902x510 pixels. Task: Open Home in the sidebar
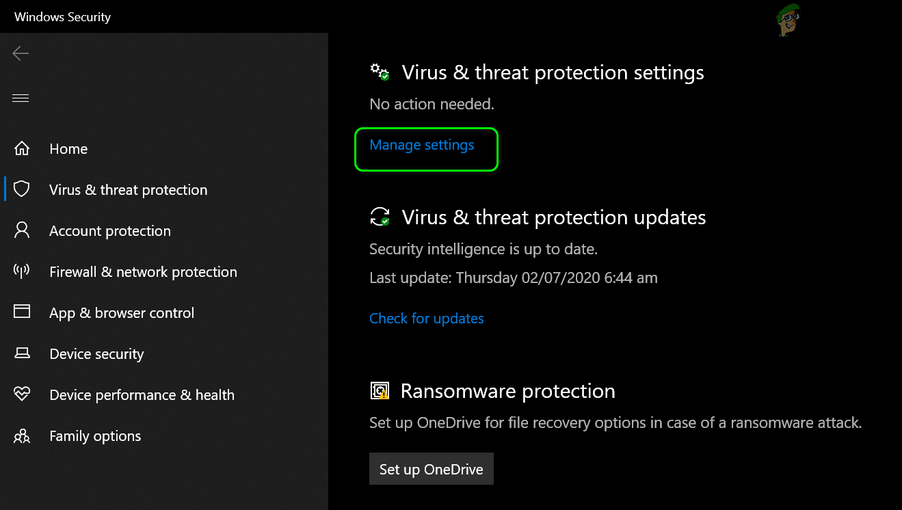click(x=68, y=149)
